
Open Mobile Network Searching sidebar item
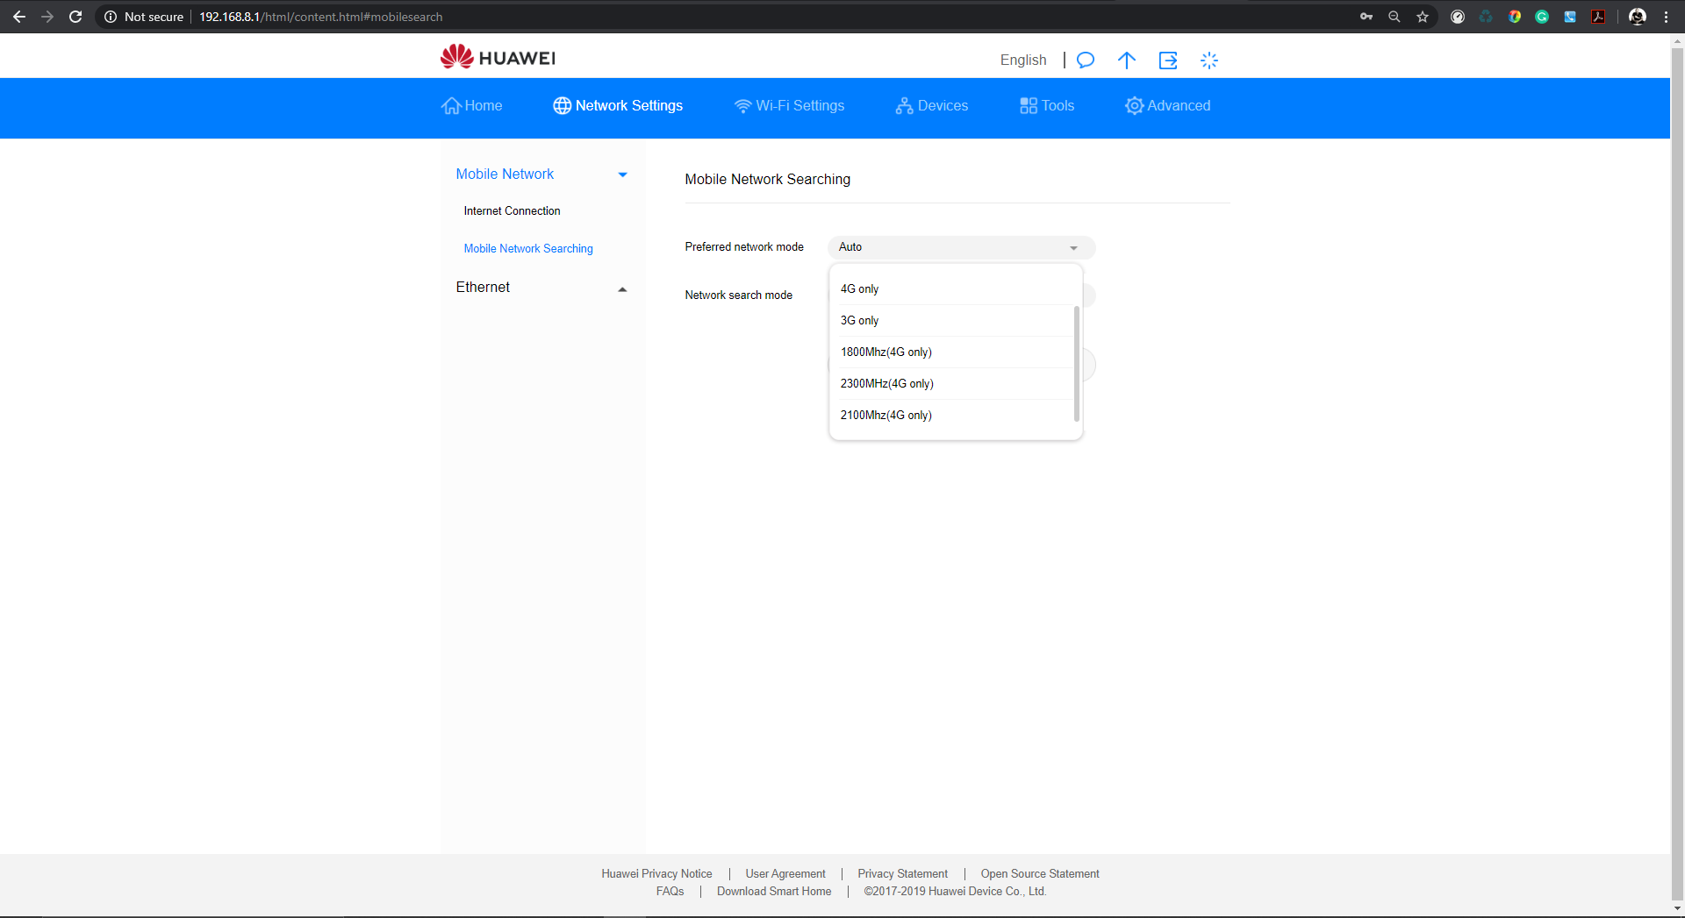click(x=528, y=249)
